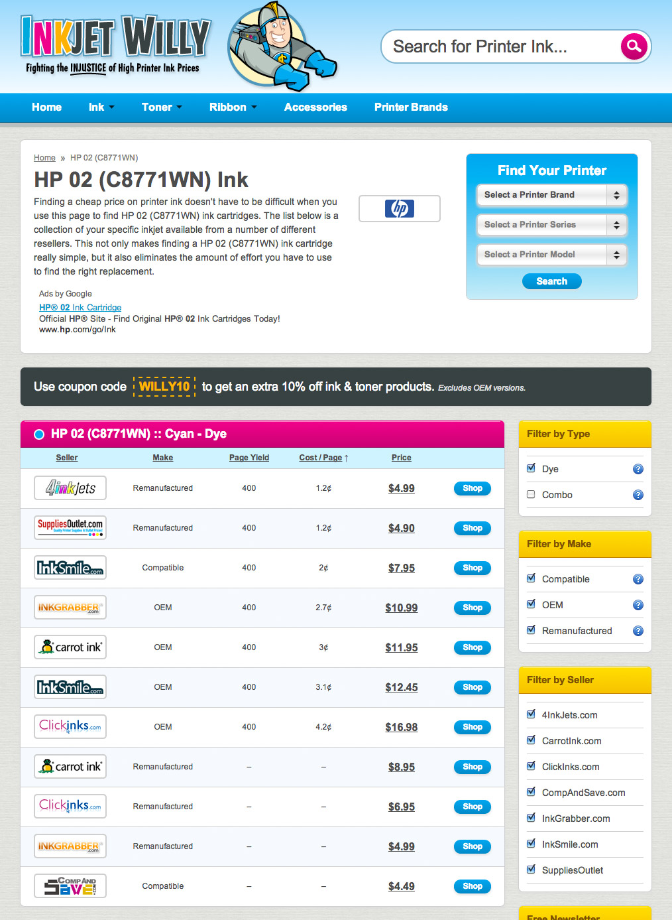Click the $11.95 price link
Screen dimensions: 672x920
pos(402,647)
